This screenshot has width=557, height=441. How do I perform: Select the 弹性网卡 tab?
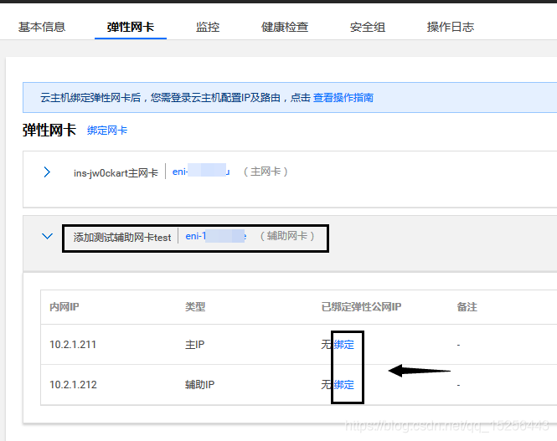pos(131,27)
